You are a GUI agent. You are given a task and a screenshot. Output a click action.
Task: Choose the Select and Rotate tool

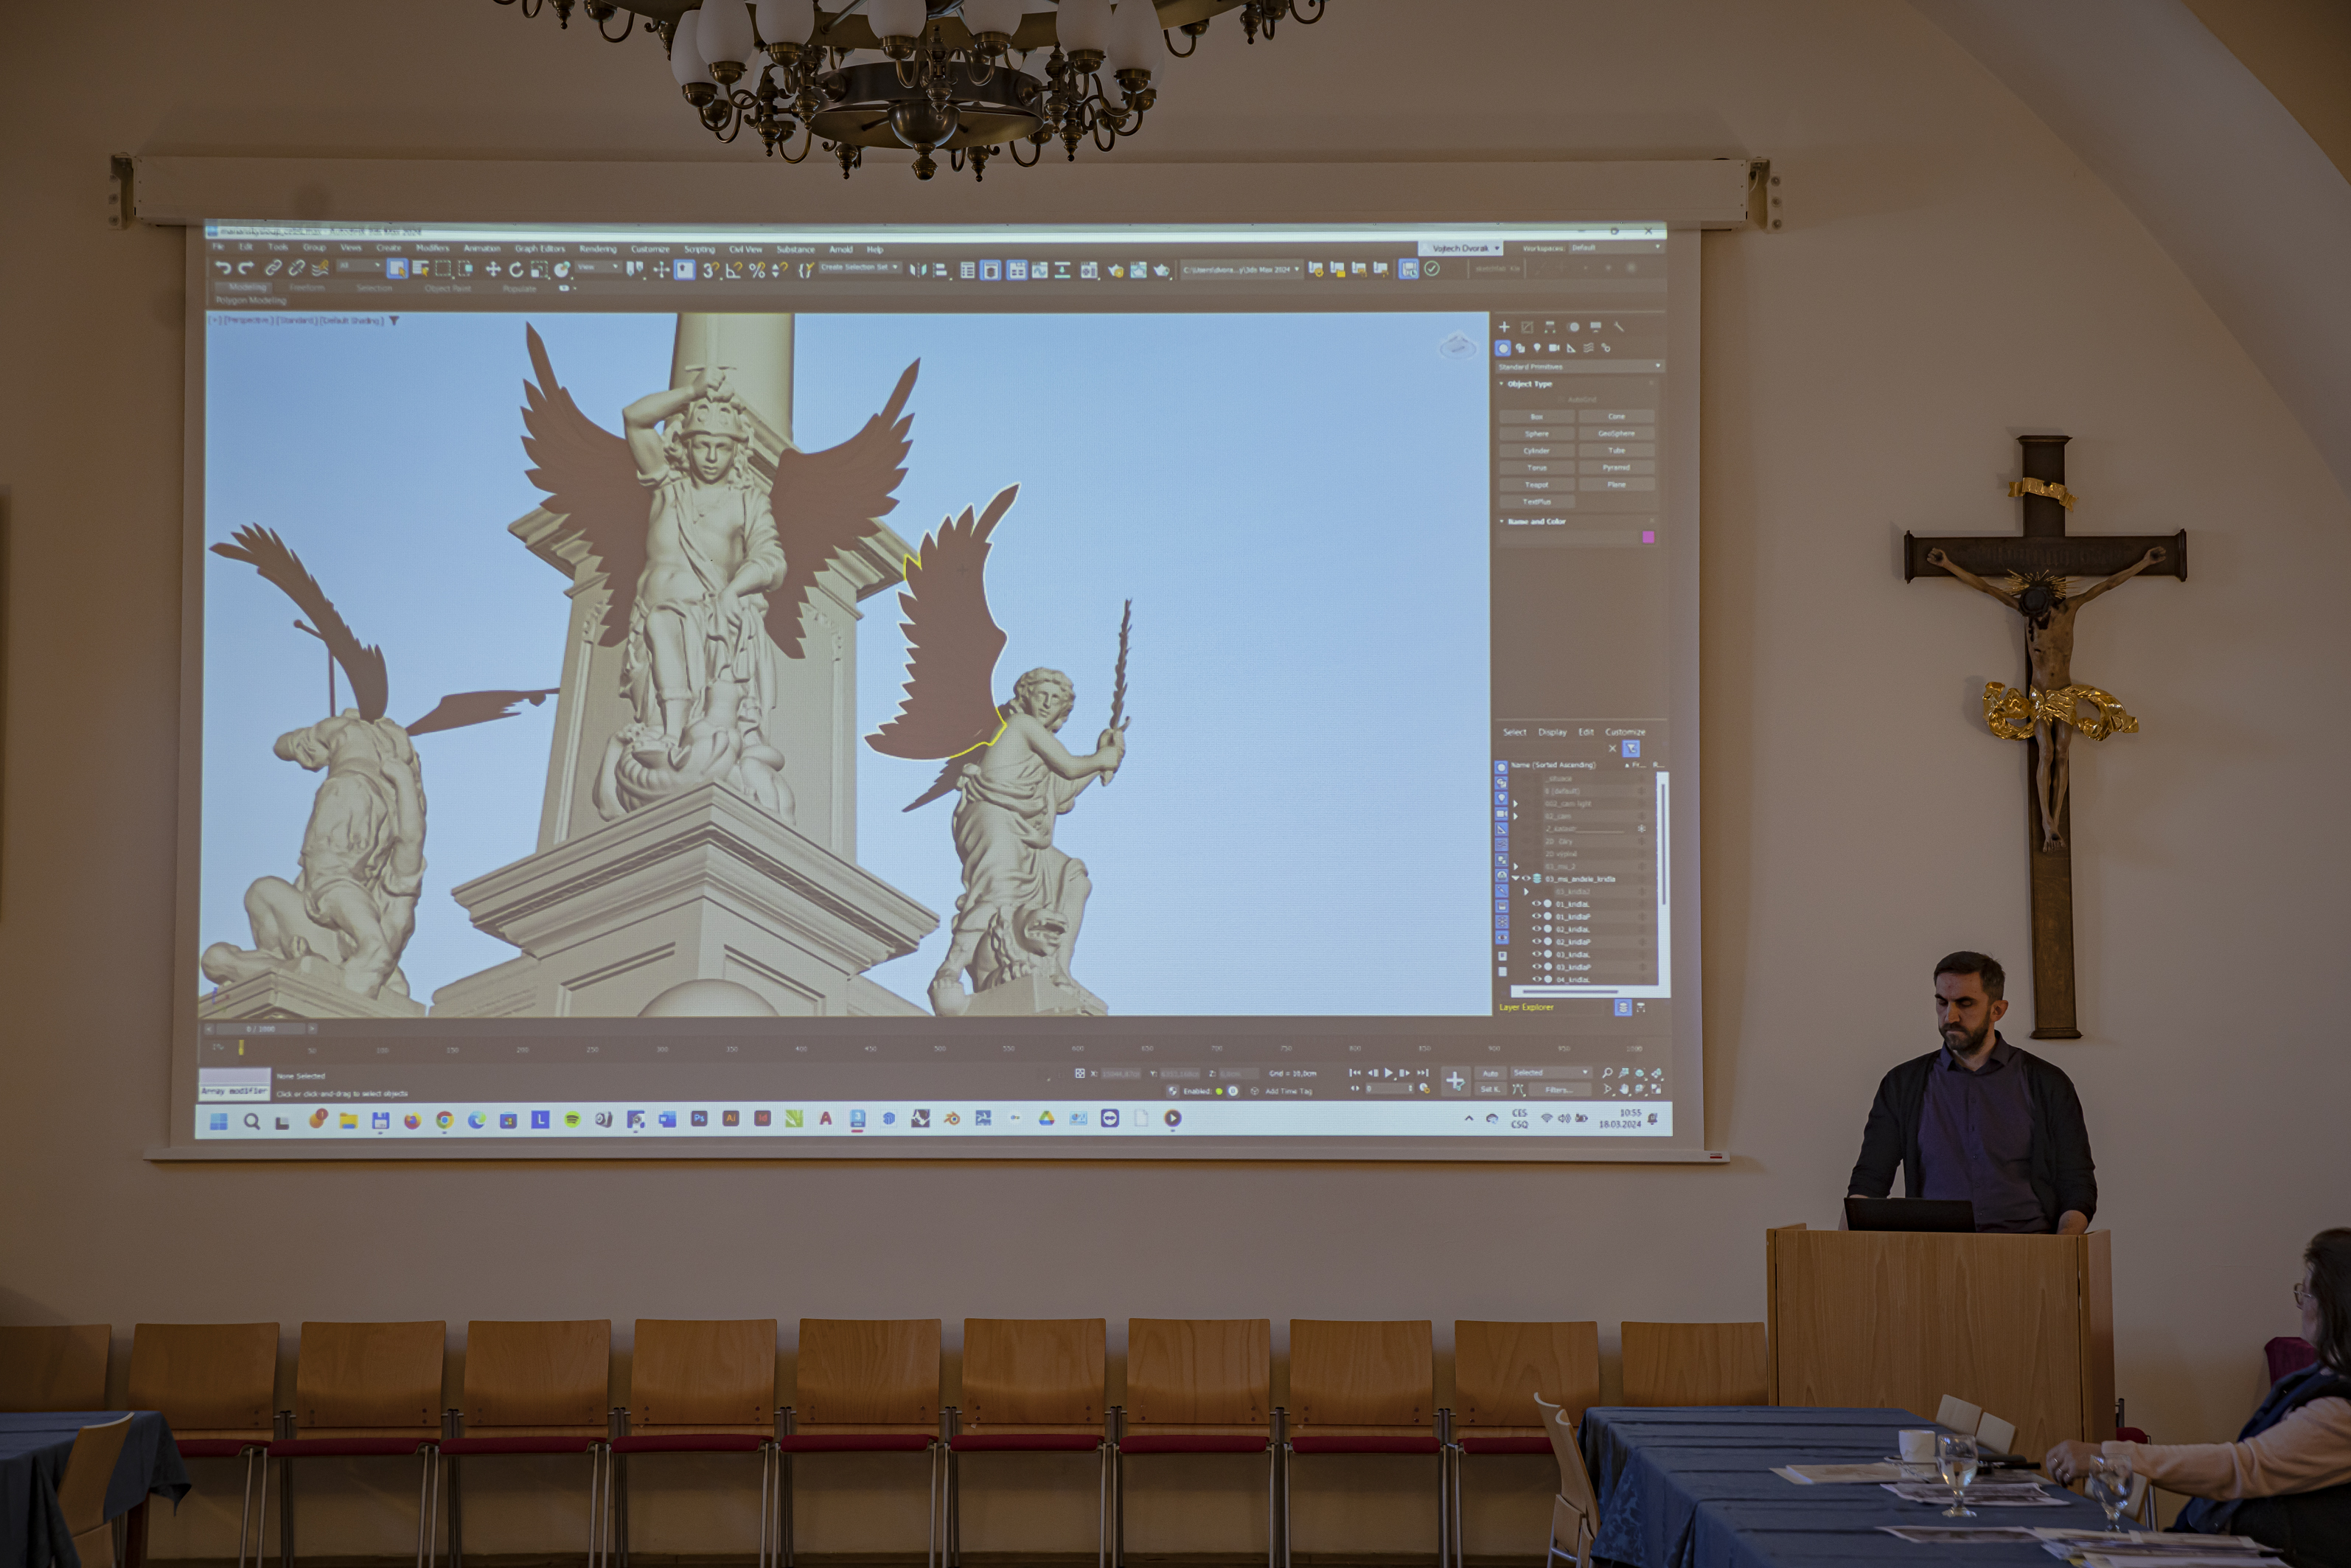coord(516,269)
